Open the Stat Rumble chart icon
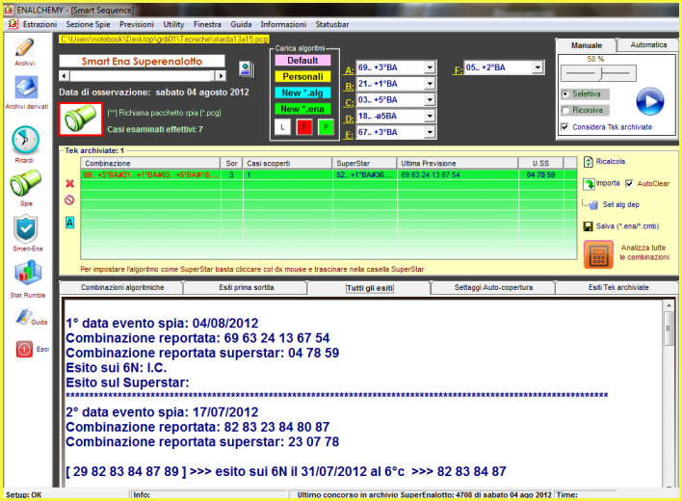The height and width of the screenshot is (501, 682). [28, 273]
